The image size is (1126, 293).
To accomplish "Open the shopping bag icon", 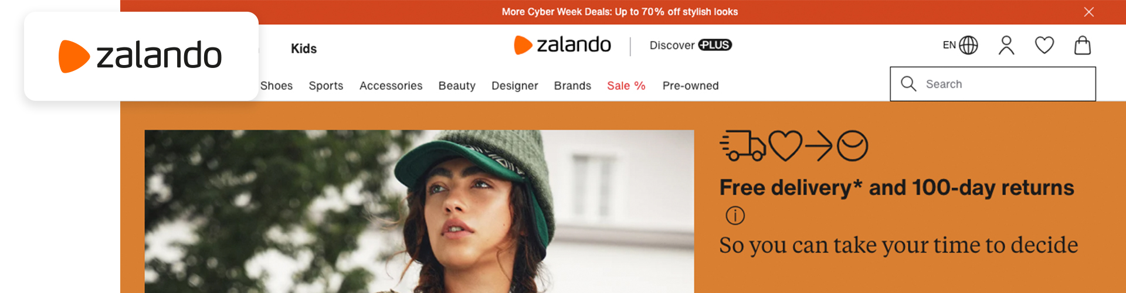I will tap(1083, 45).
